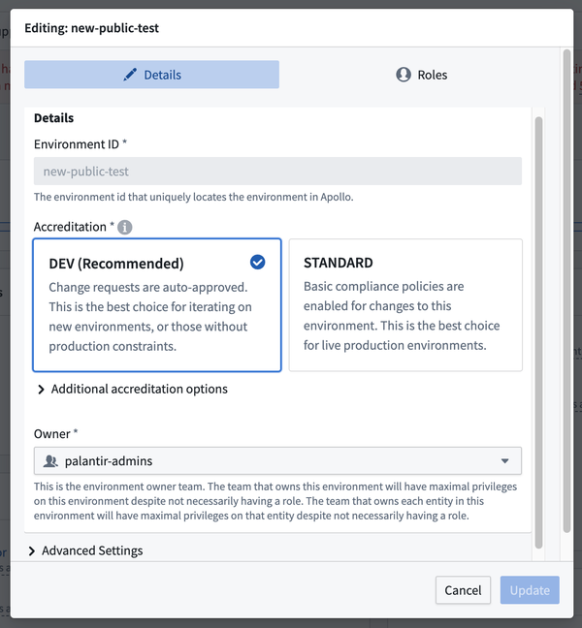Click the Update button
Screen dimensions: 582x628
530,590
